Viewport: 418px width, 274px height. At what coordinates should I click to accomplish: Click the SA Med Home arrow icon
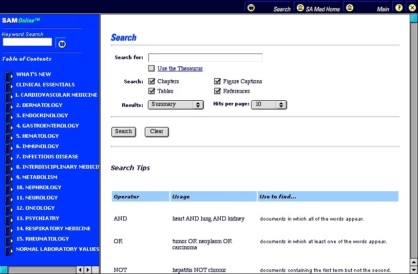(x=300, y=8)
